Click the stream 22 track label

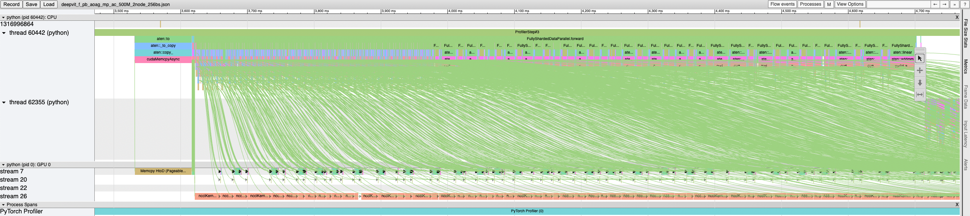tap(14, 188)
